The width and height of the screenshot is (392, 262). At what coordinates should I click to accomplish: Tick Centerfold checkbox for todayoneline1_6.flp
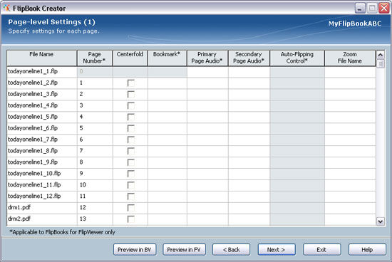pyautogui.click(x=130, y=128)
